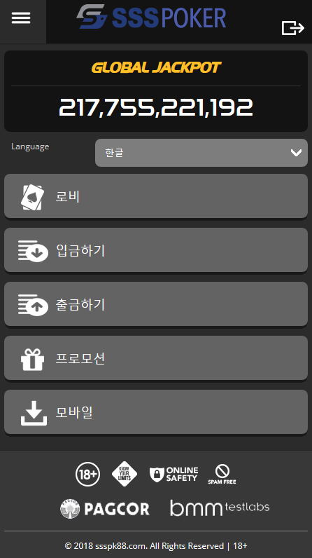Click the PAGCOR logo
The width and height of the screenshot is (312, 558).
[x=105, y=508]
